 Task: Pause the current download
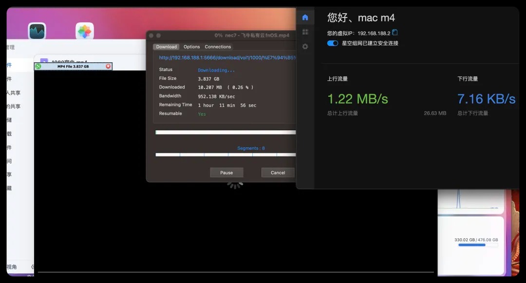226,173
